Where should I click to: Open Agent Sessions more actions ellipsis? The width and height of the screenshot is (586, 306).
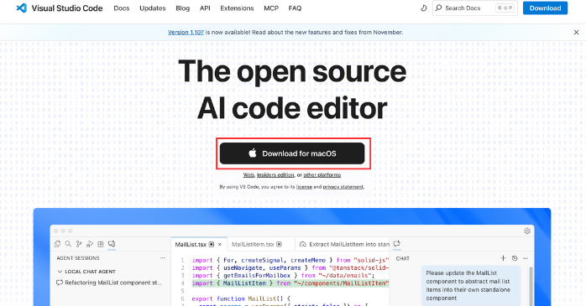(x=162, y=258)
